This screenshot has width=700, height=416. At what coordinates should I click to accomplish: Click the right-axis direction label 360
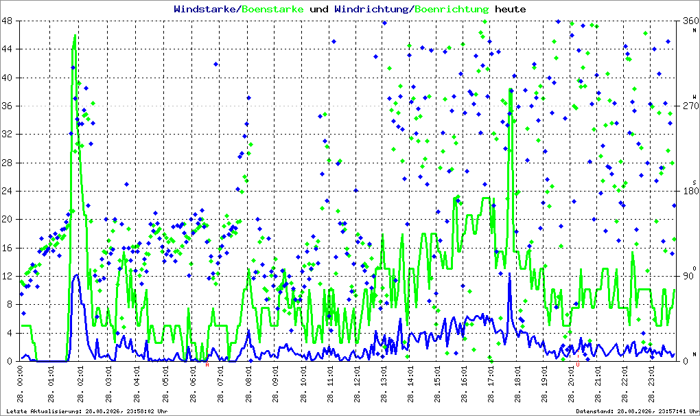point(690,21)
